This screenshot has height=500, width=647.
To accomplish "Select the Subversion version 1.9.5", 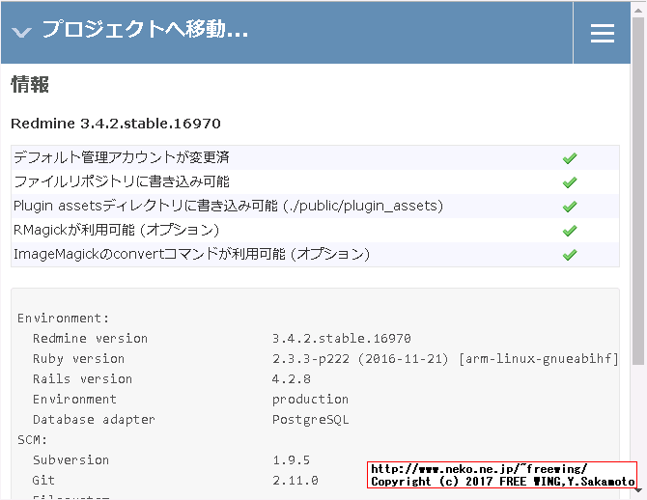I will 292,459.
